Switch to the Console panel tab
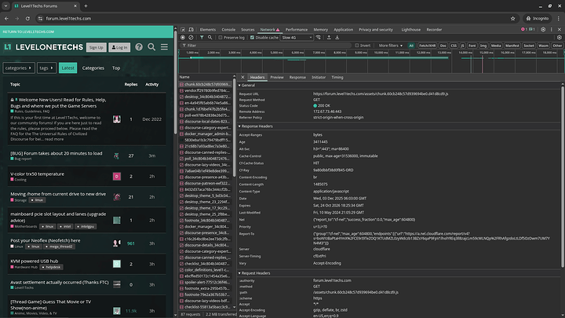The width and height of the screenshot is (565, 318). coord(228,29)
